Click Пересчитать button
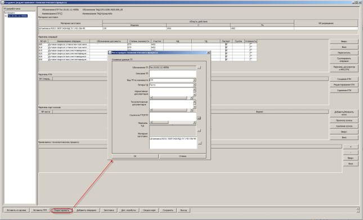This screenshot has height=220, width=363. (344, 53)
